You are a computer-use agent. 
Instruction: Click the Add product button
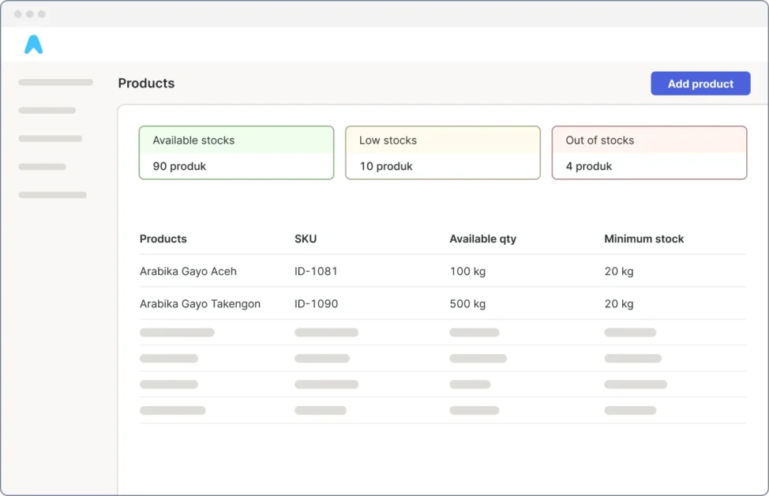click(x=700, y=84)
